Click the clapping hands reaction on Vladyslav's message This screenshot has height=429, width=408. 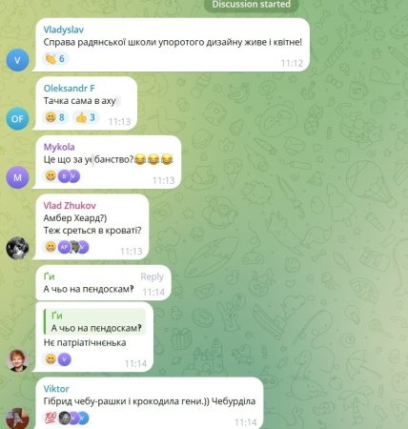pos(55,59)
